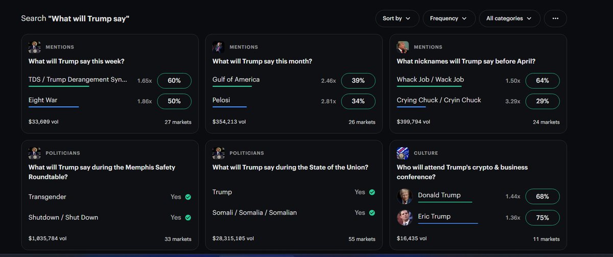Click the 60% button for TDS
613x257 pixels.
tap(174, 81)
